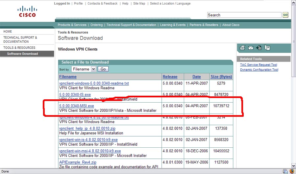Open Dynamic Configuration Tool link

(259, 70)
